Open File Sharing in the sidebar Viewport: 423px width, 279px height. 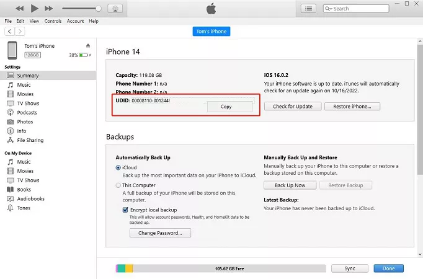[x=30, y=140]
